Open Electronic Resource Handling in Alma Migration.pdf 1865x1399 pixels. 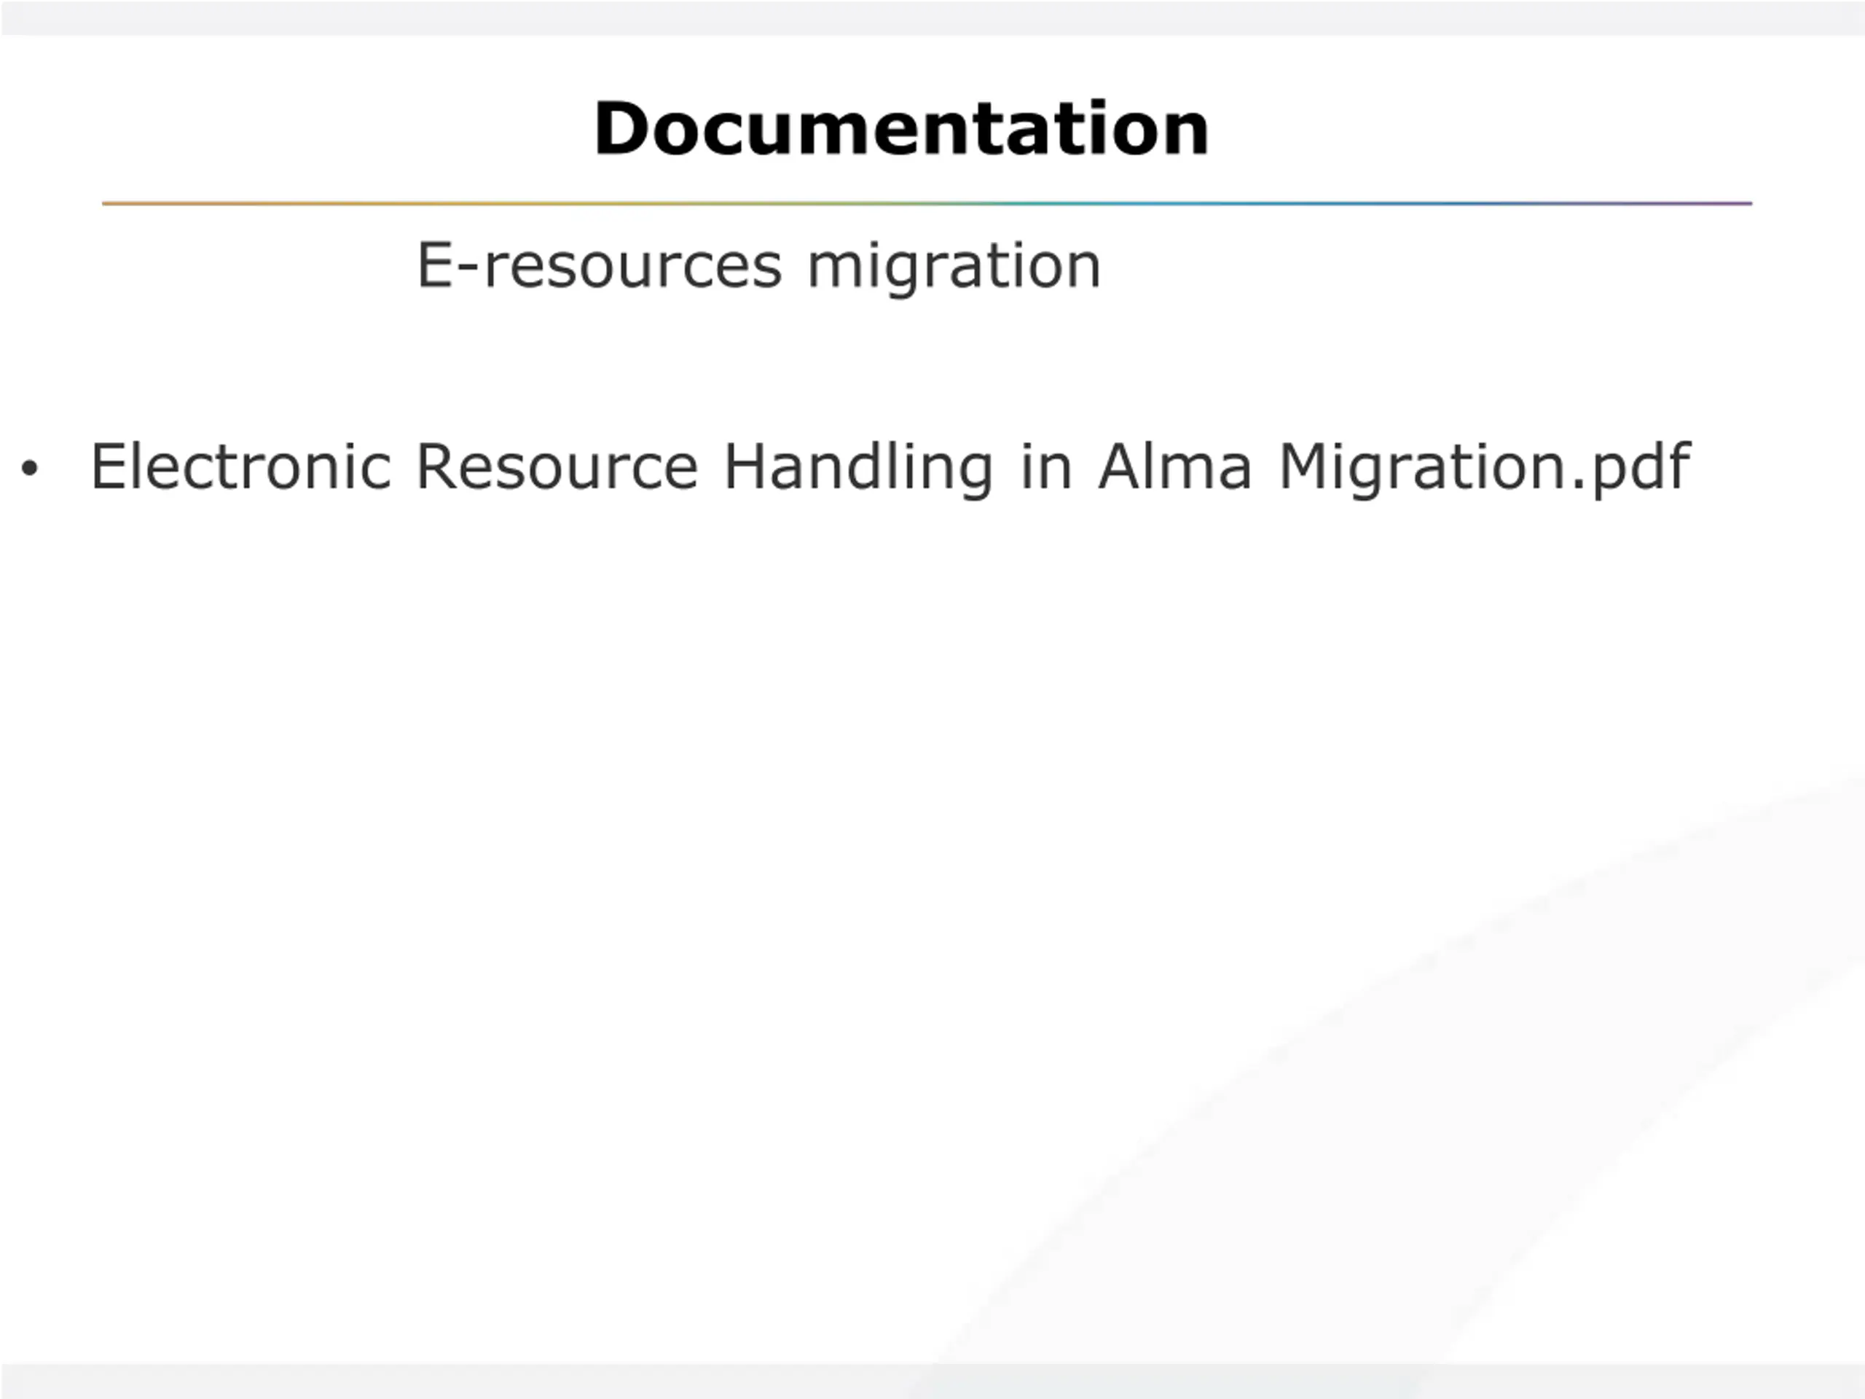tap(890, 466)
